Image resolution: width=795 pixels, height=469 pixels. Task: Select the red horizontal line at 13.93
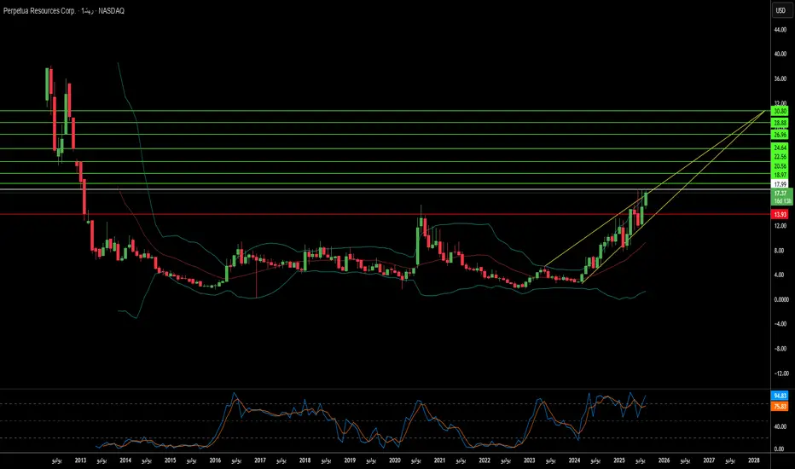click(x=386, y=214)
